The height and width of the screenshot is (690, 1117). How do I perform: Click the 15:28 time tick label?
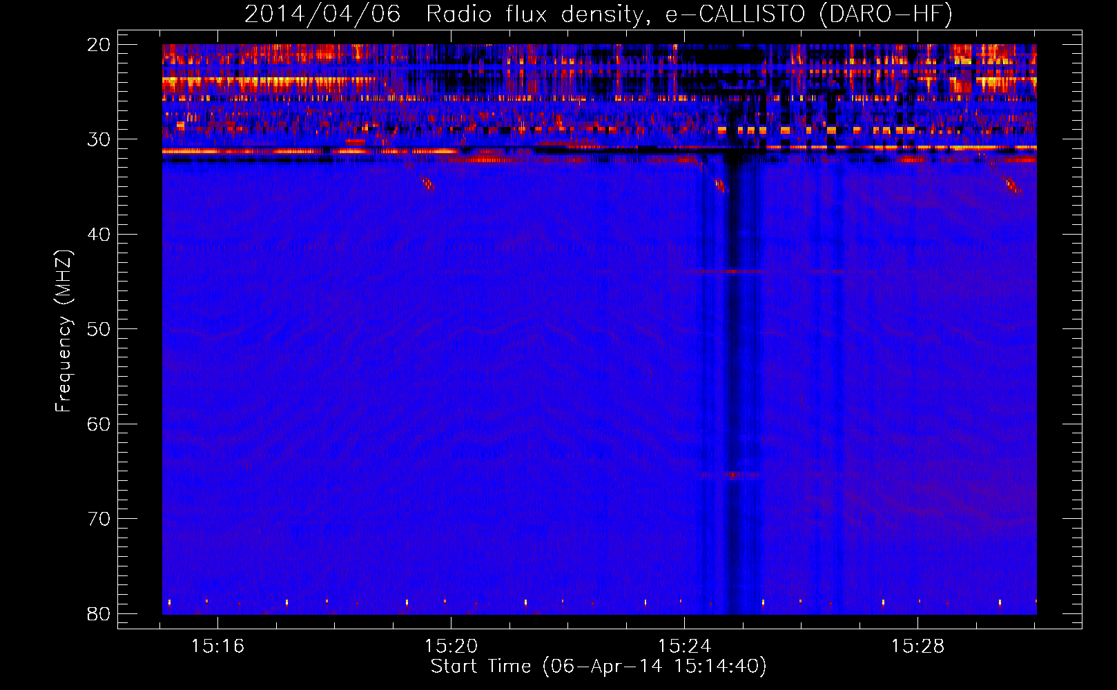click(917, 647)
